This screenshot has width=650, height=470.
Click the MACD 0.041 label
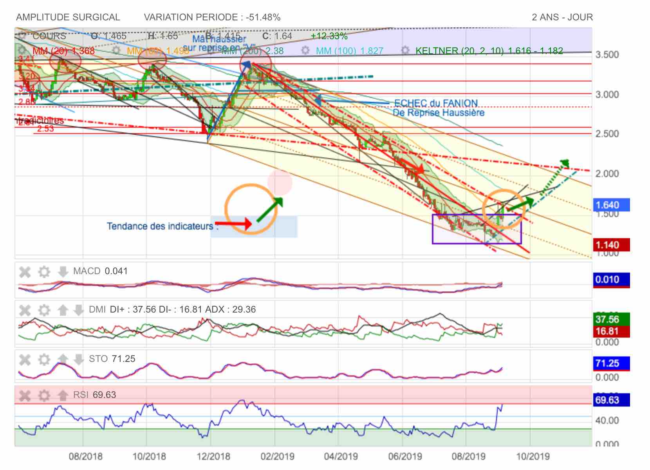(x=100, y=271)
